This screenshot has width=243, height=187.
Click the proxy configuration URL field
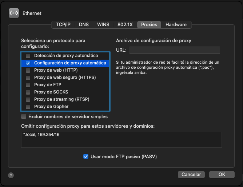[175, 50]
